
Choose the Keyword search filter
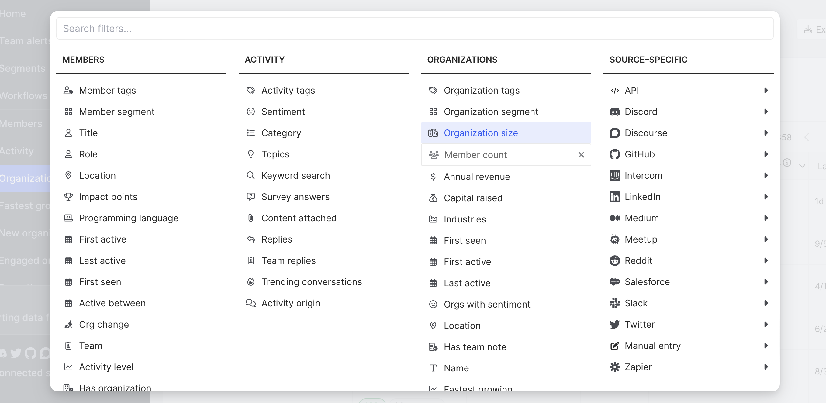295,175
